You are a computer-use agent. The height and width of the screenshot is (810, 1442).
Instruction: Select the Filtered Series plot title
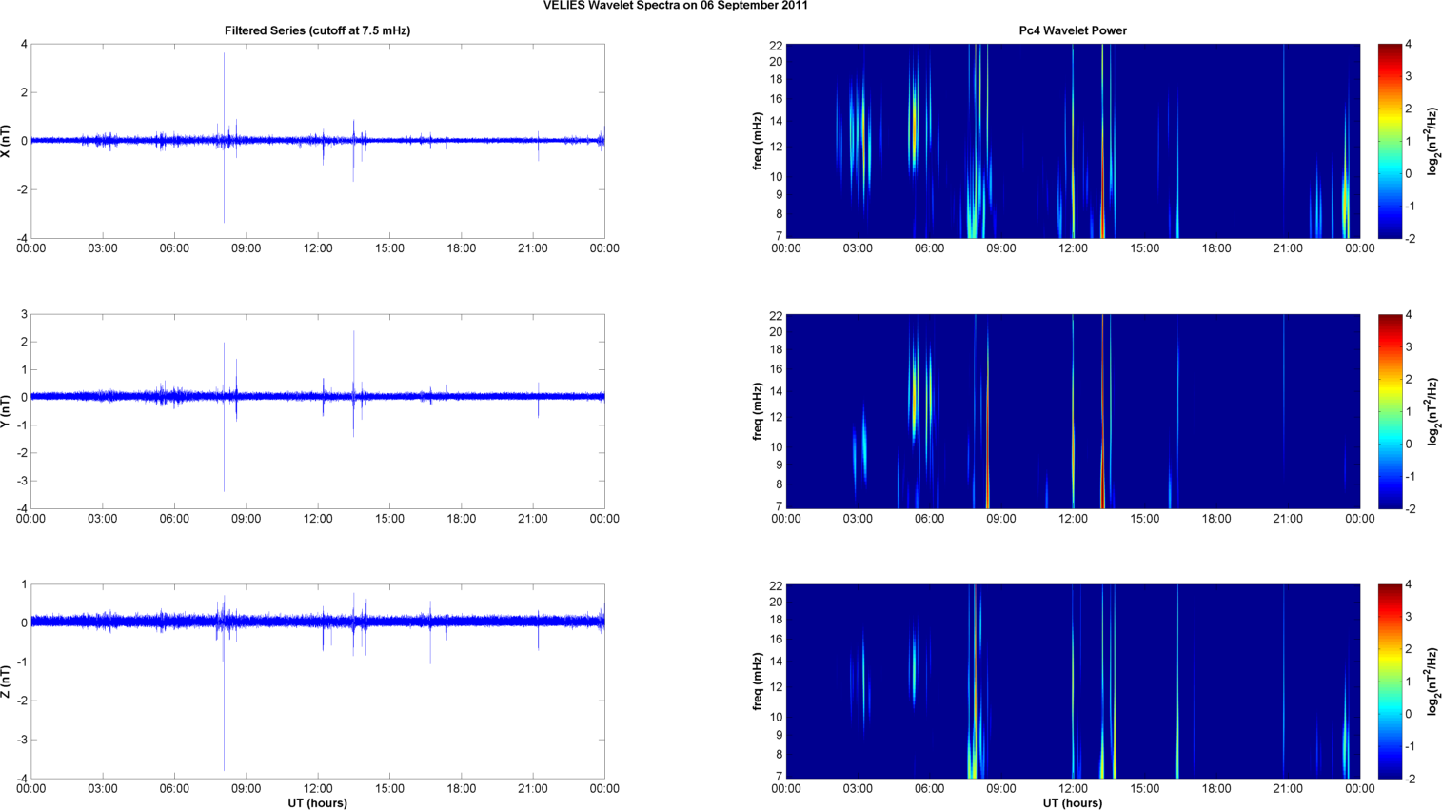tap(317, 30)
